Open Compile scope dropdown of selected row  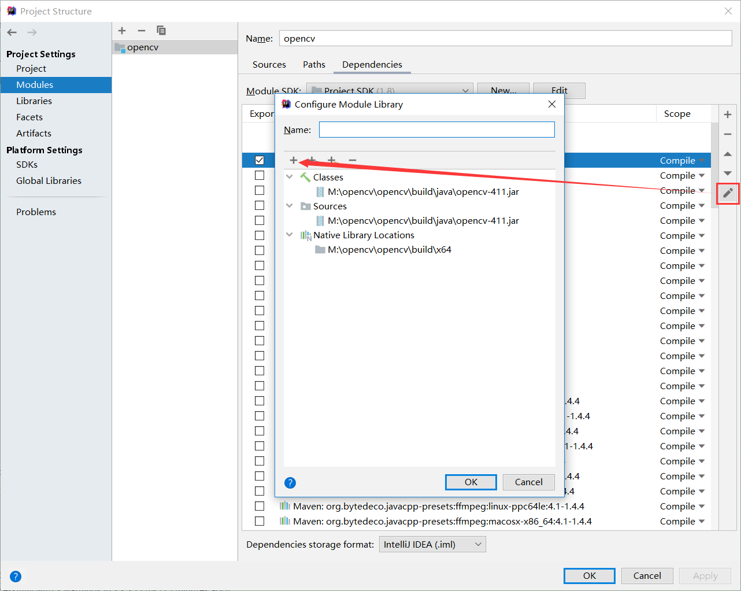(x=682, y=160)
